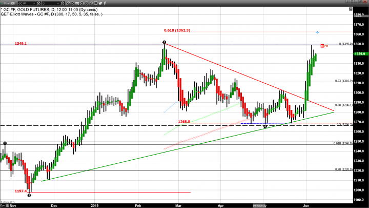369x208 pixels.
Task: Click the green 1339.9 current price marker
Action: (x=360, y=53)
